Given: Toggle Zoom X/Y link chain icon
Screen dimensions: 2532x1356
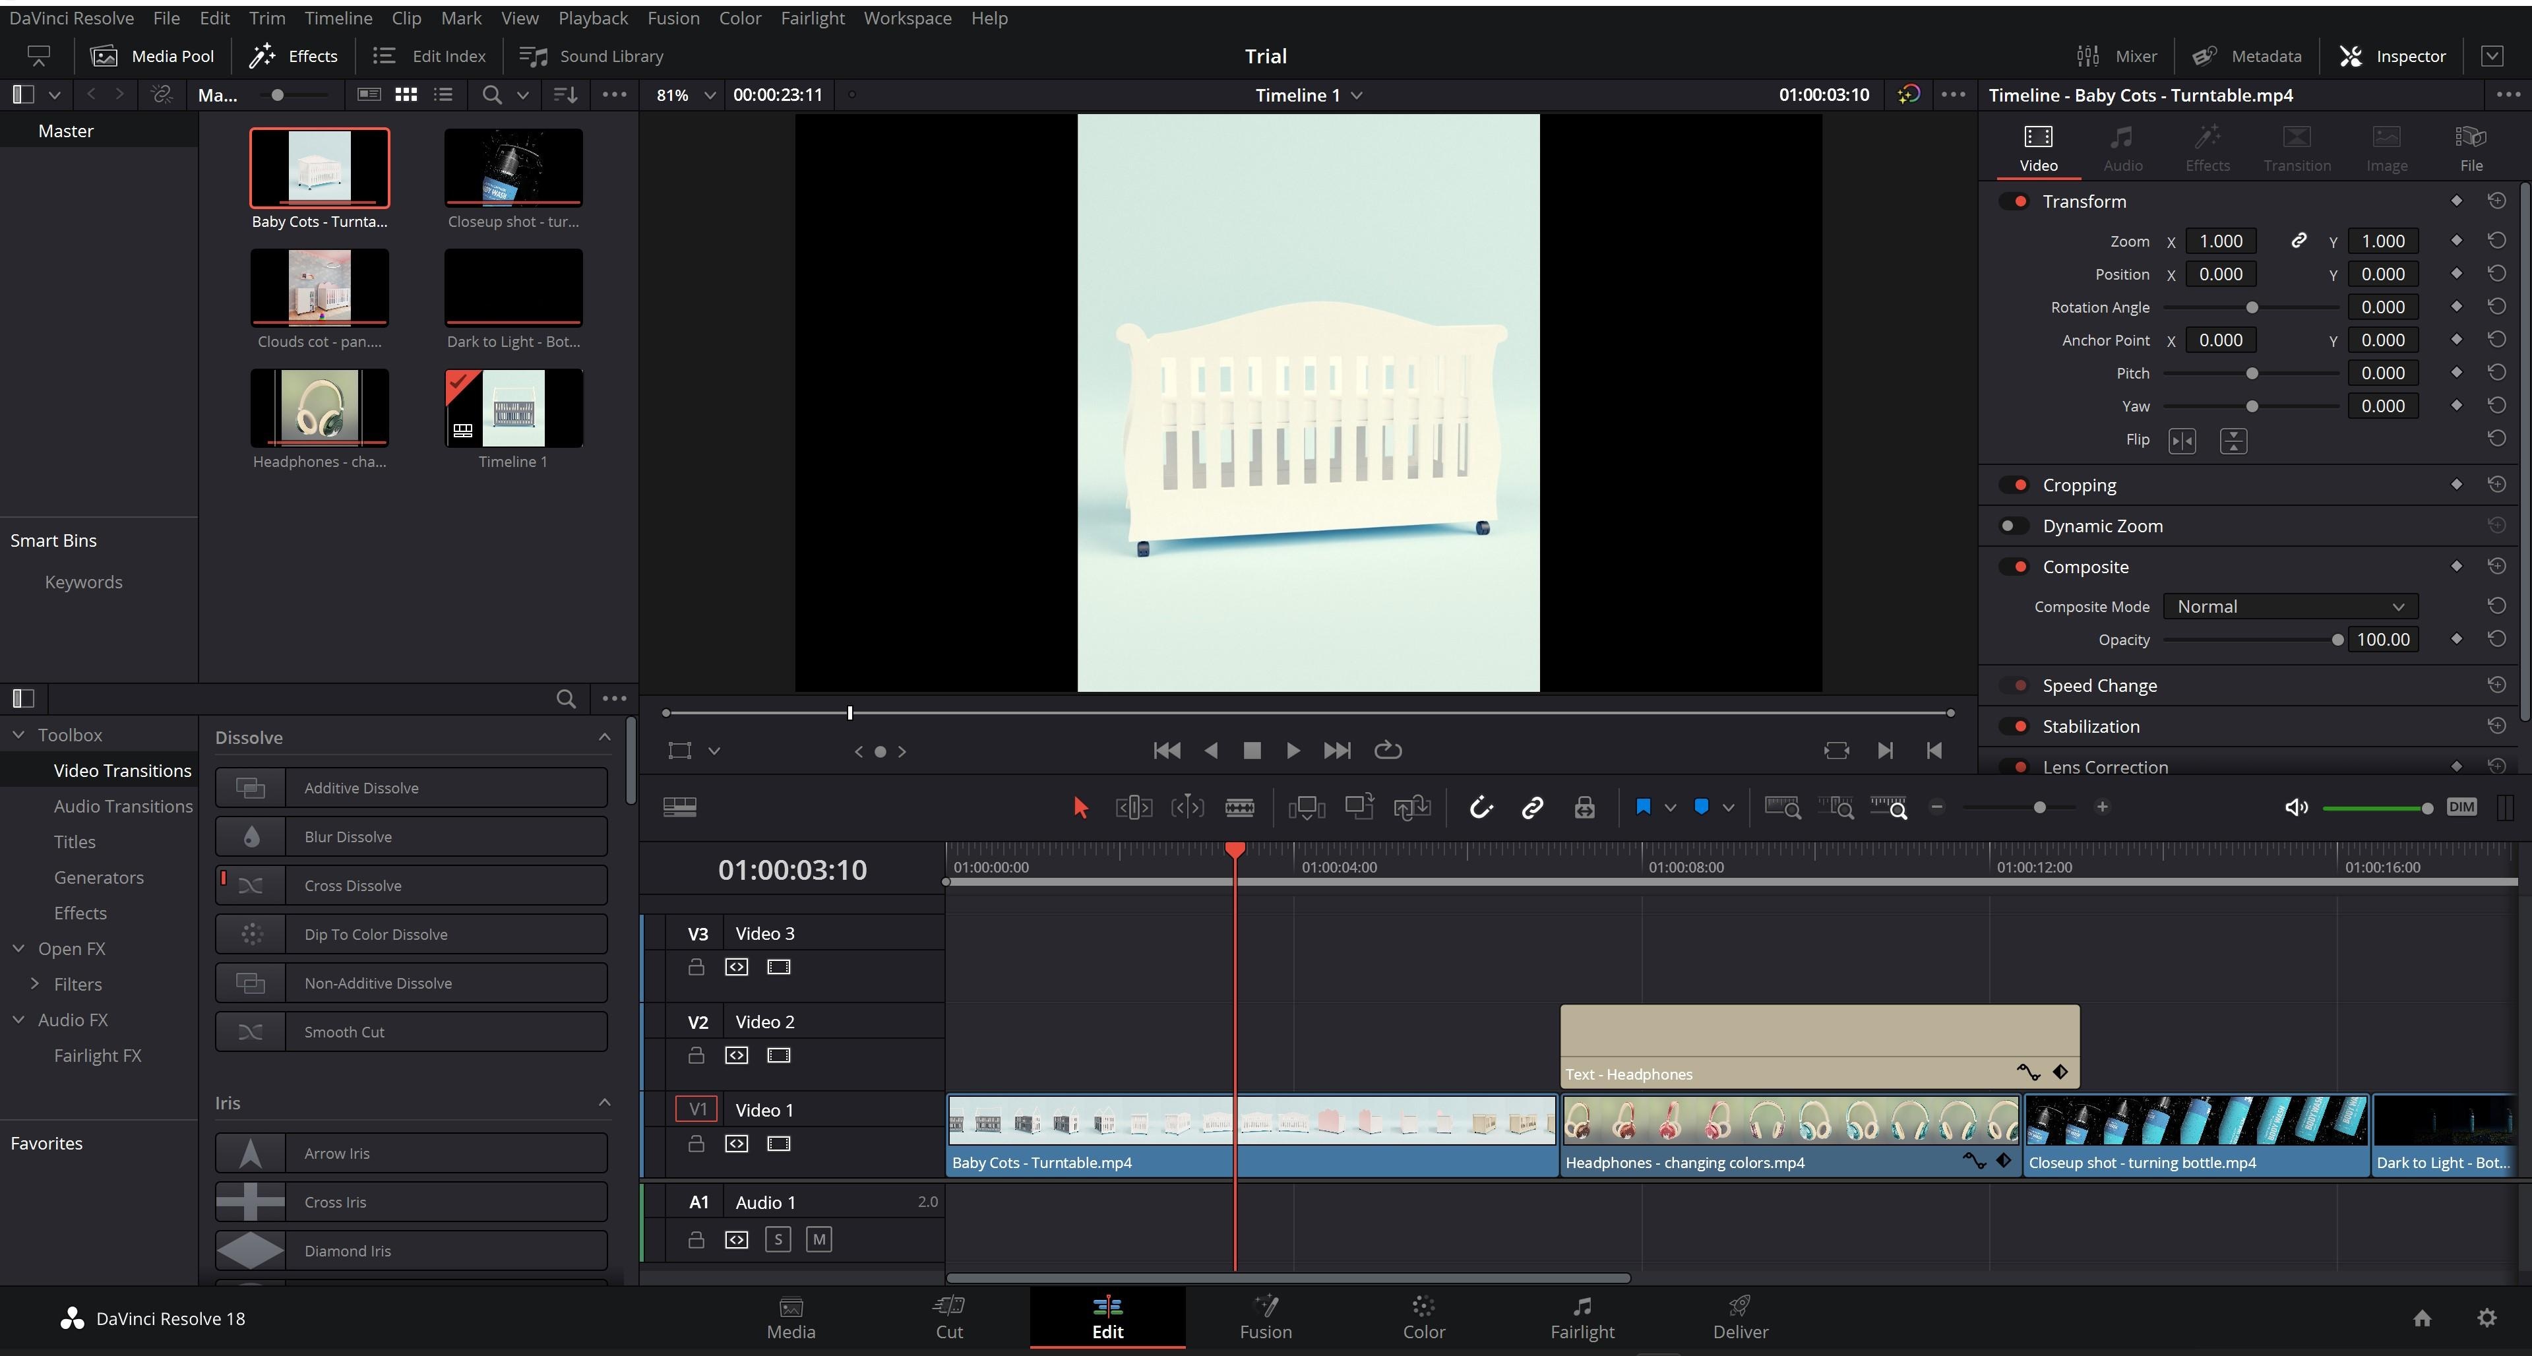Looking at the screenshot, I should [x=2298, y=241].
